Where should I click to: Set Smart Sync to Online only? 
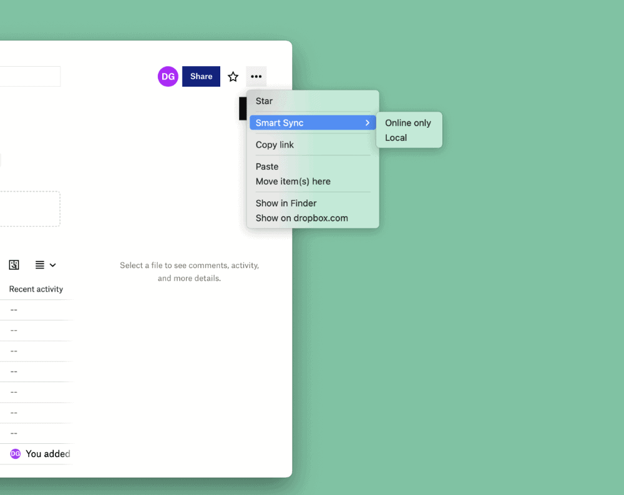click(407, 123)
